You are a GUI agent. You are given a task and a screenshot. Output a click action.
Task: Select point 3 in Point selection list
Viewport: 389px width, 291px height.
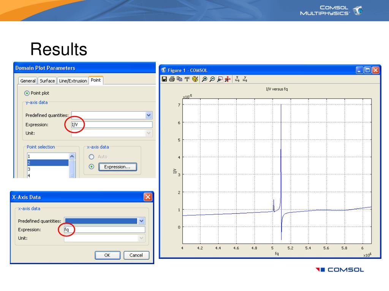click(47, 169)
